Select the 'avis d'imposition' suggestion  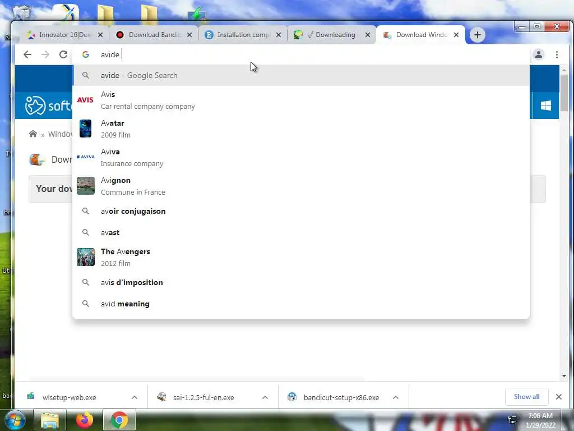301,283
